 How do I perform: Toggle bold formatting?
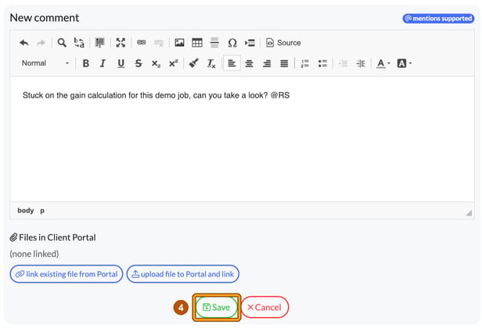coord(86,63)
